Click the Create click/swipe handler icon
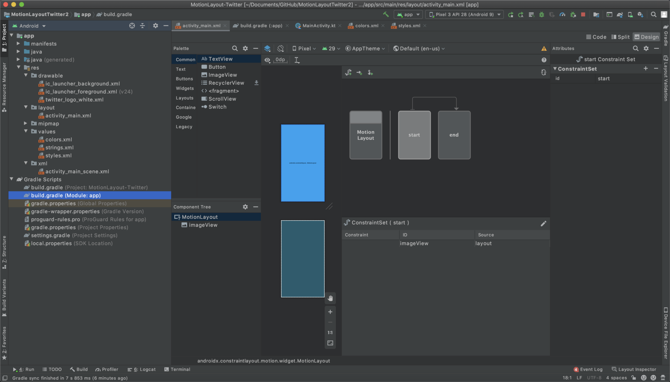The width and height of the screenshot is (670, 382). (x=370, y=72)
